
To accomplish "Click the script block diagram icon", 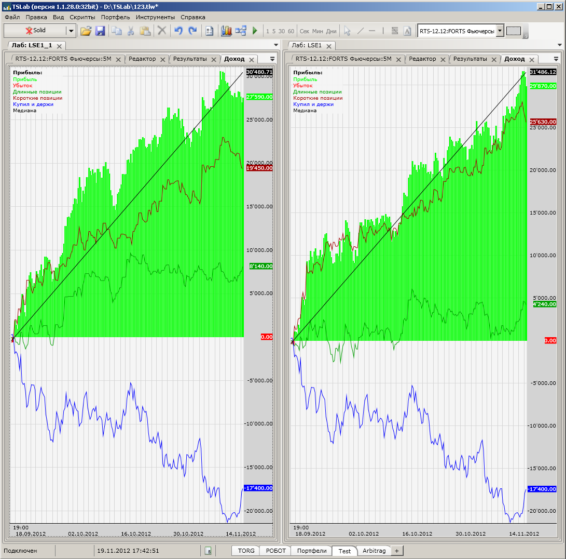I will [x=241, y=31].
